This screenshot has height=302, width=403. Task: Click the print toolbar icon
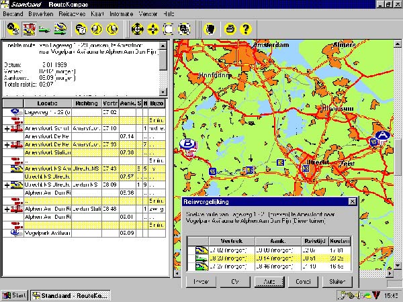(x=230, y=29)
